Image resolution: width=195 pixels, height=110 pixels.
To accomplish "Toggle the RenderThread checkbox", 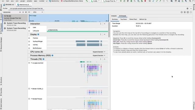I will coord(29,99).
